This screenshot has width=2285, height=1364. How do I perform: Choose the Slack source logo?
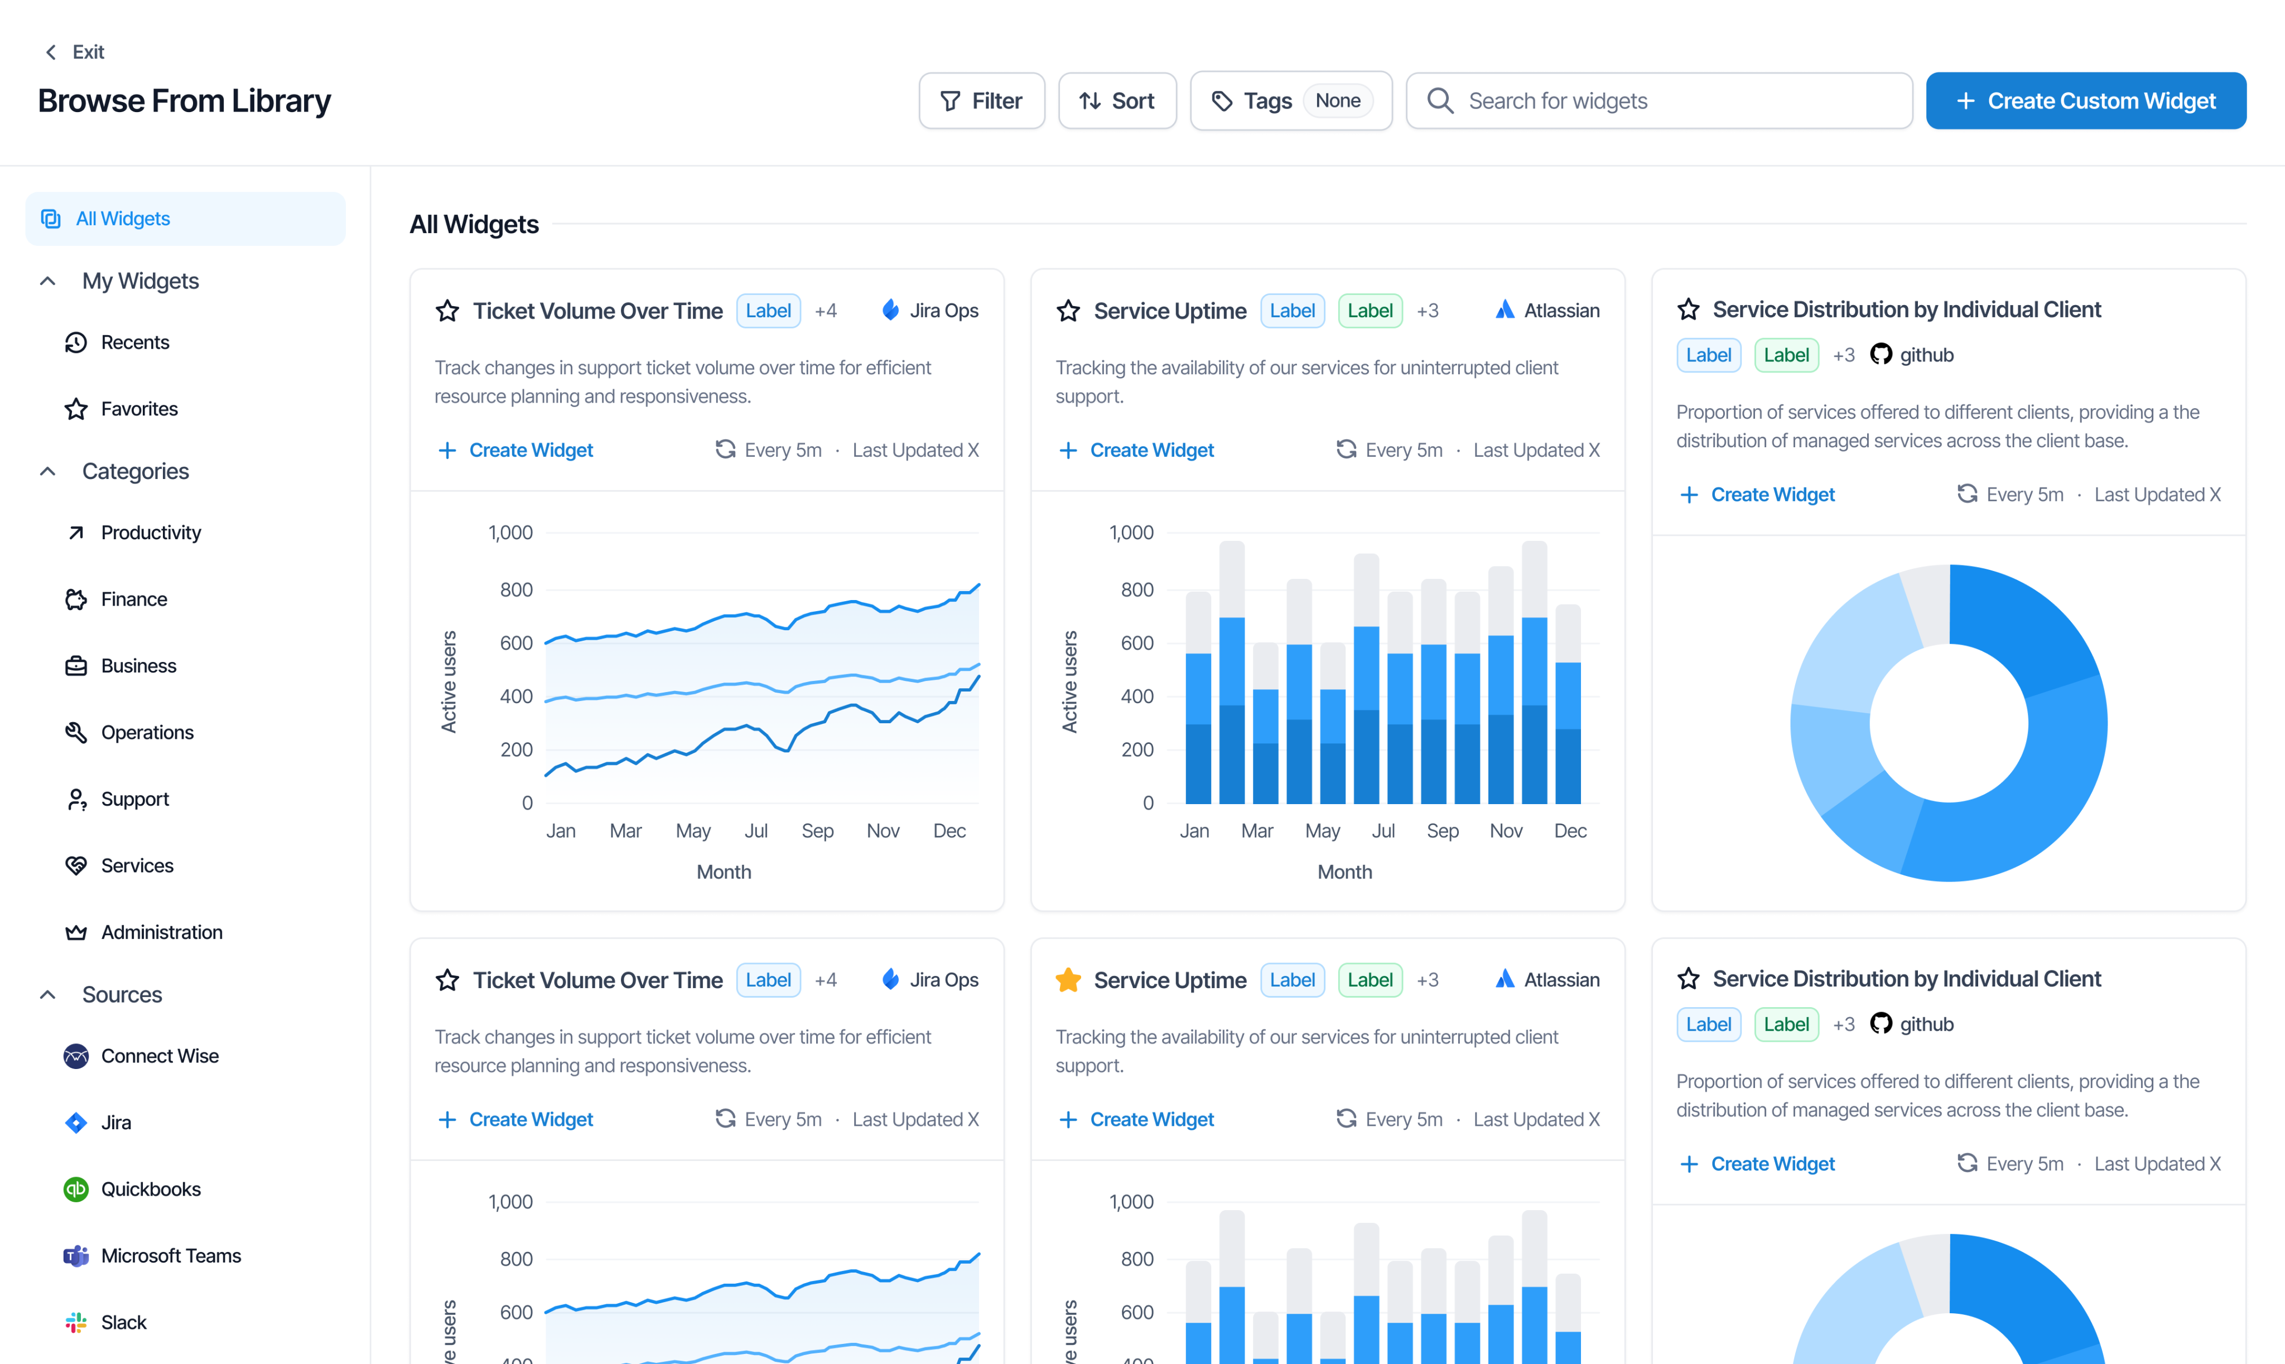coord(76,1323)
